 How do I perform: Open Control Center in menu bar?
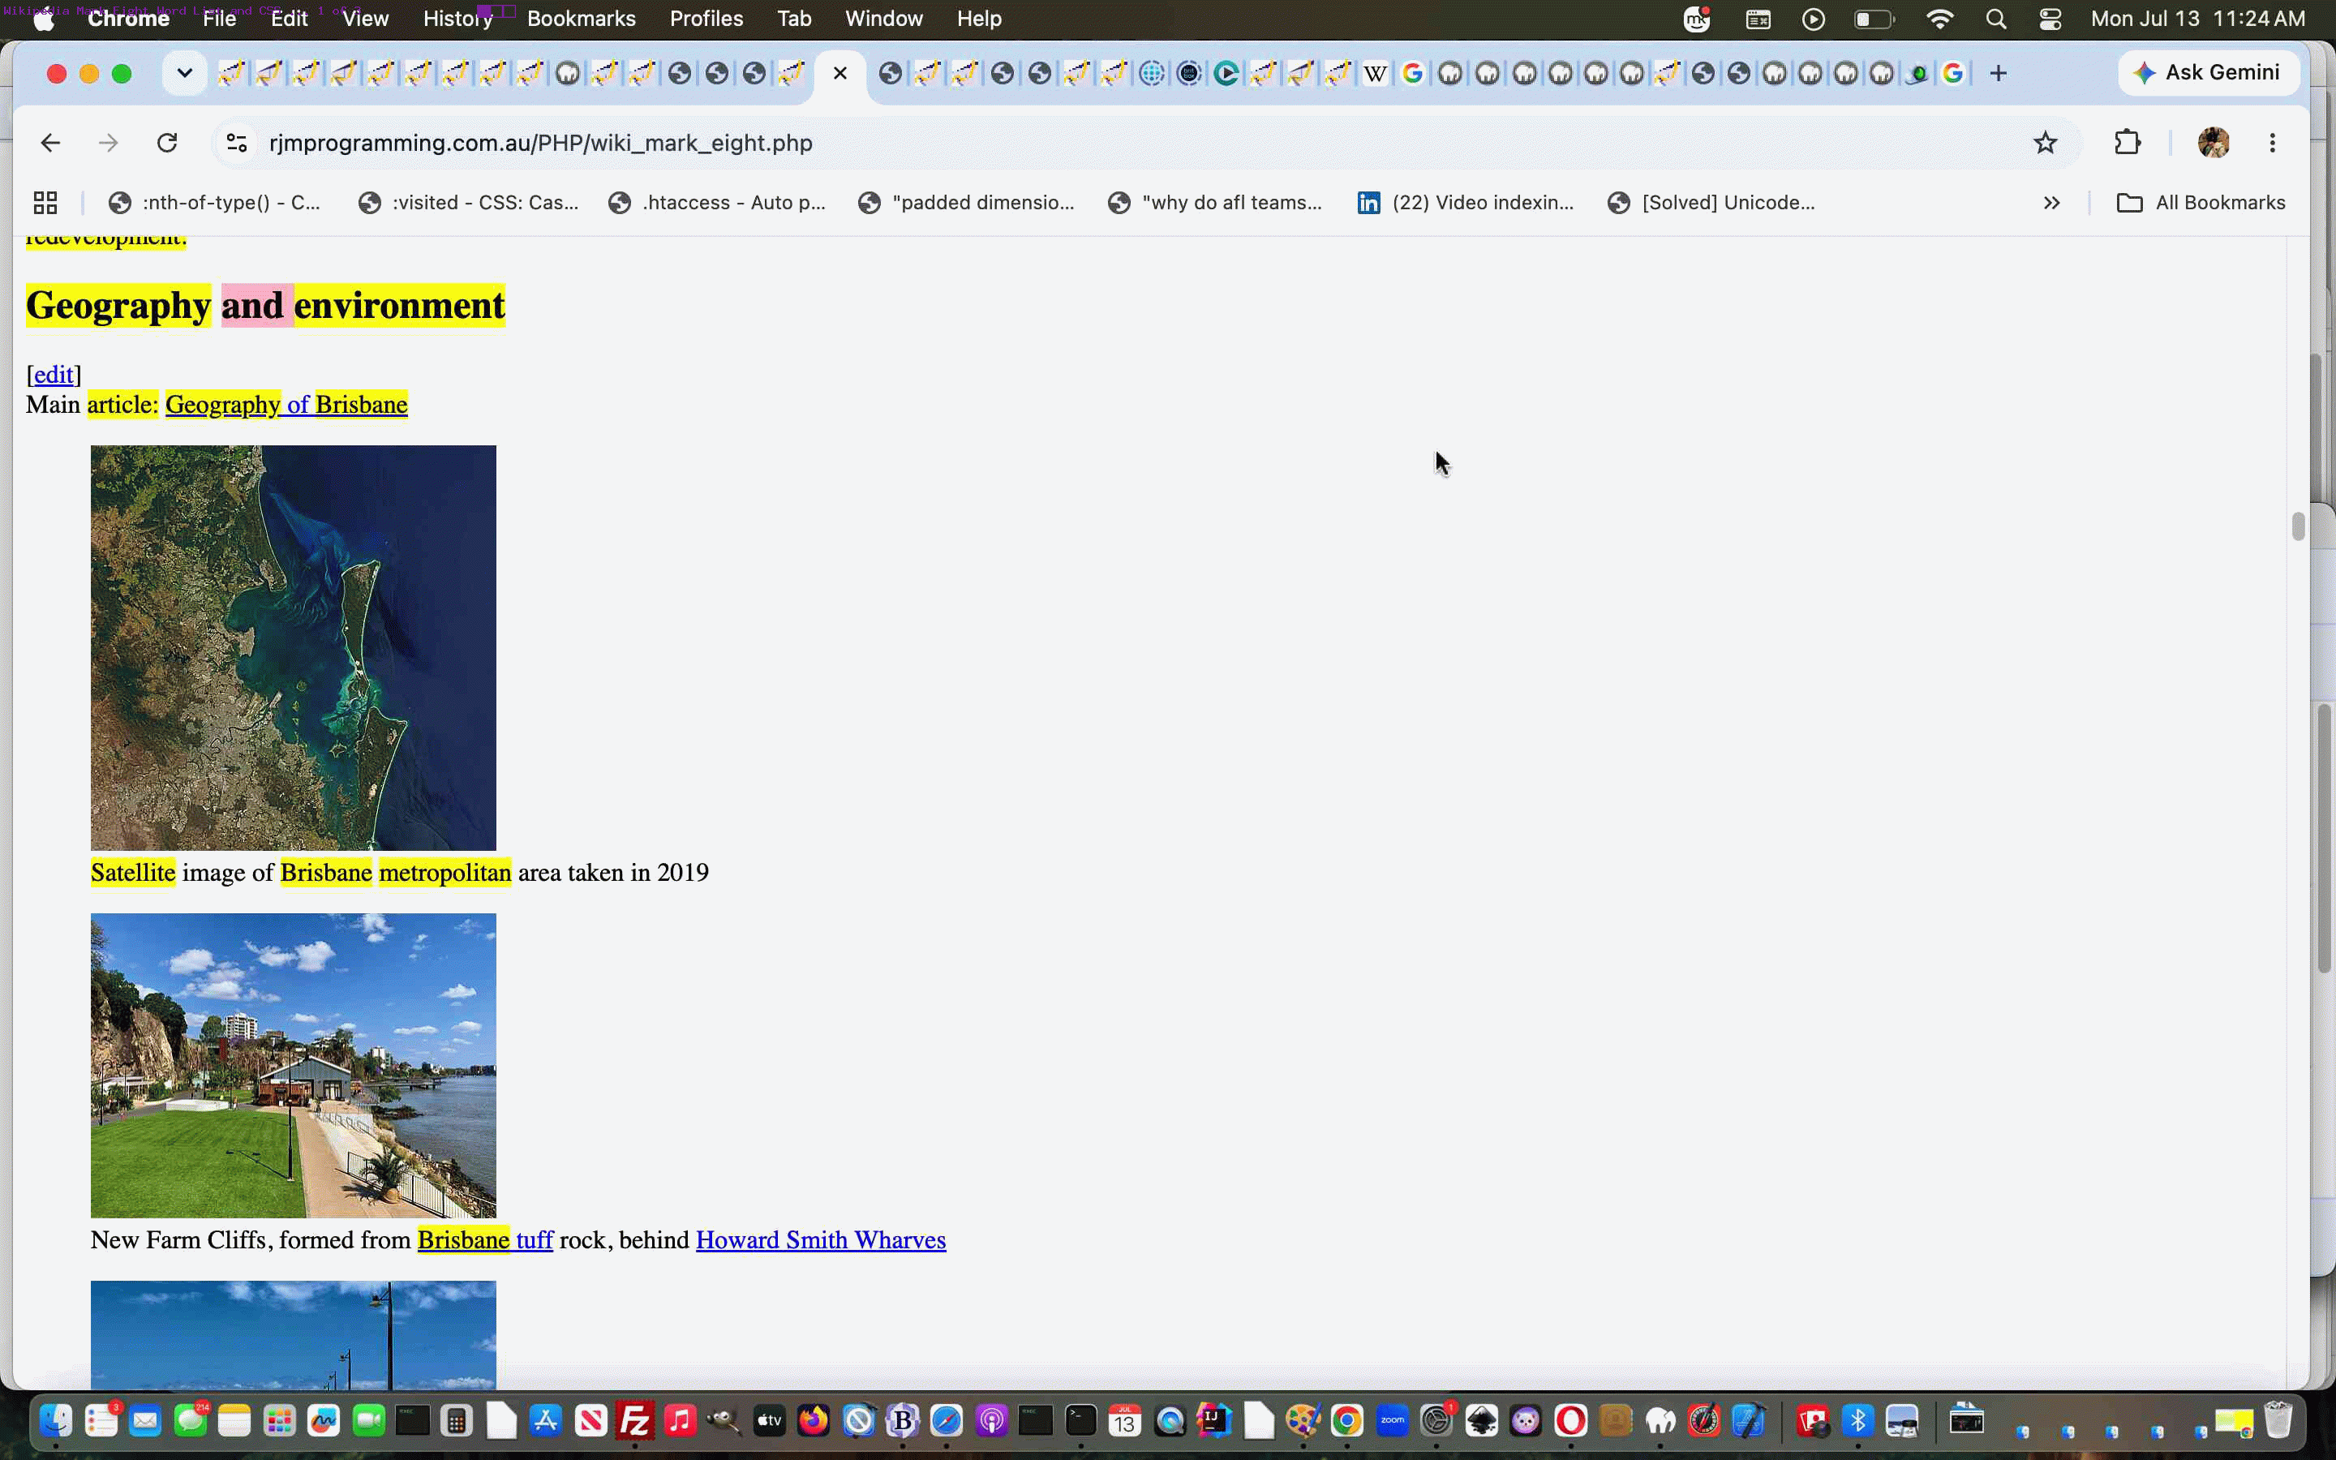click(x=2050, y=19)
